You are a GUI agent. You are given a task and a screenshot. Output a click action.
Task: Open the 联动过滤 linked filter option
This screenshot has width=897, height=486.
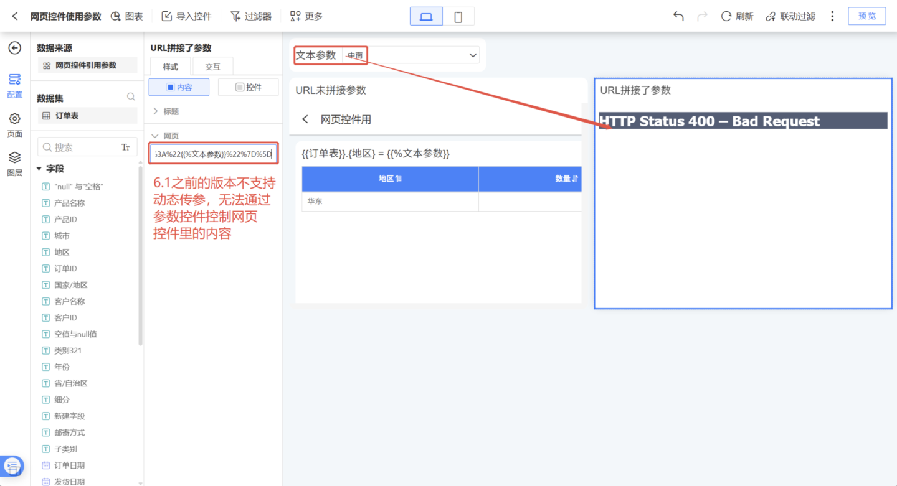coord(790,16)
